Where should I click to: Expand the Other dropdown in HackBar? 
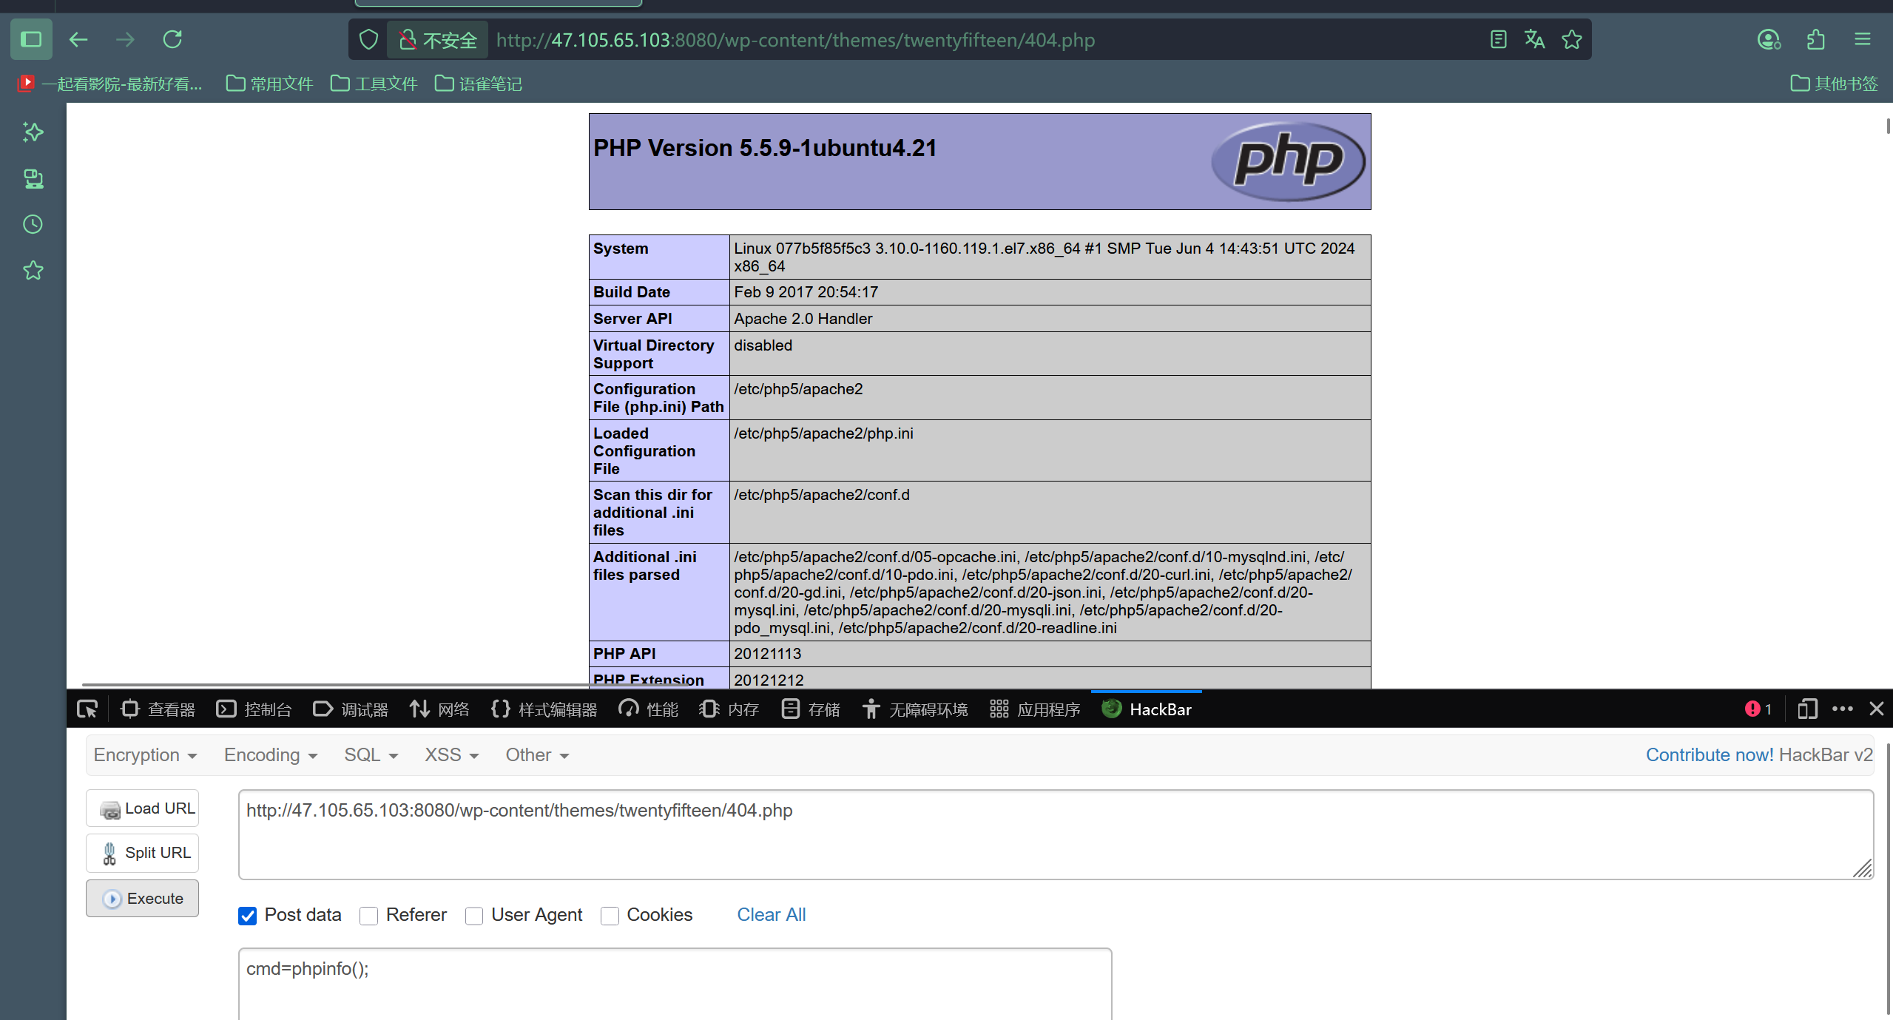click(537, 755)
